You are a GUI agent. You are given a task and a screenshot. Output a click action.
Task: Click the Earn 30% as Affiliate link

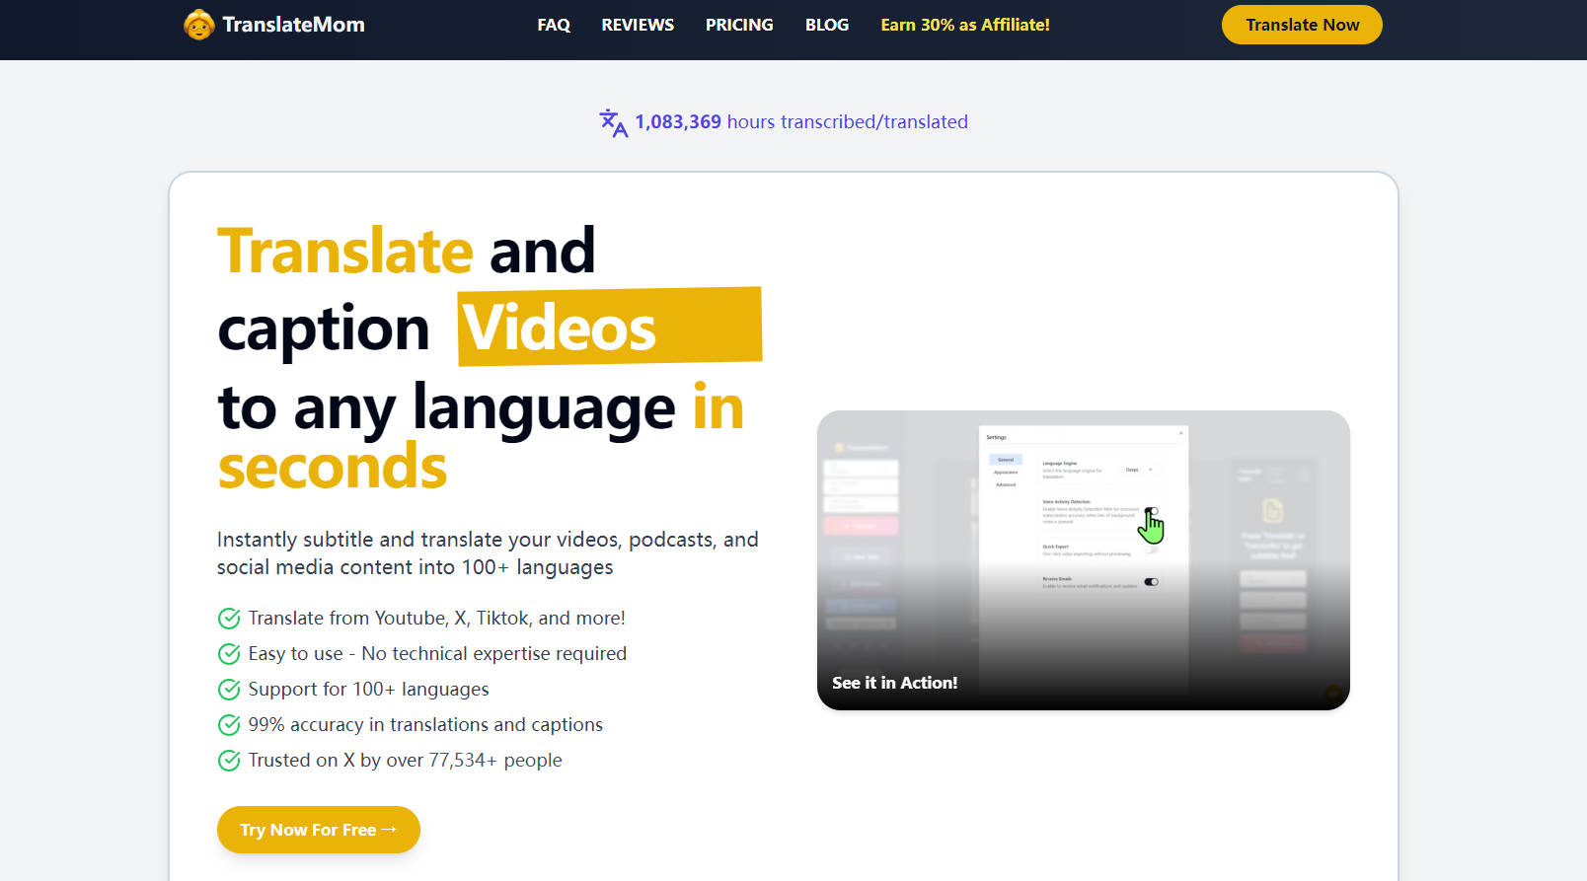[964, 25]
